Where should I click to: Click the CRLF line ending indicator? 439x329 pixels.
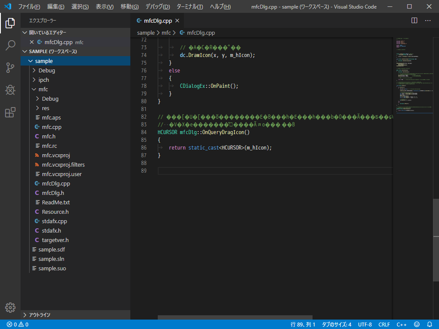[x=384, y=324]
